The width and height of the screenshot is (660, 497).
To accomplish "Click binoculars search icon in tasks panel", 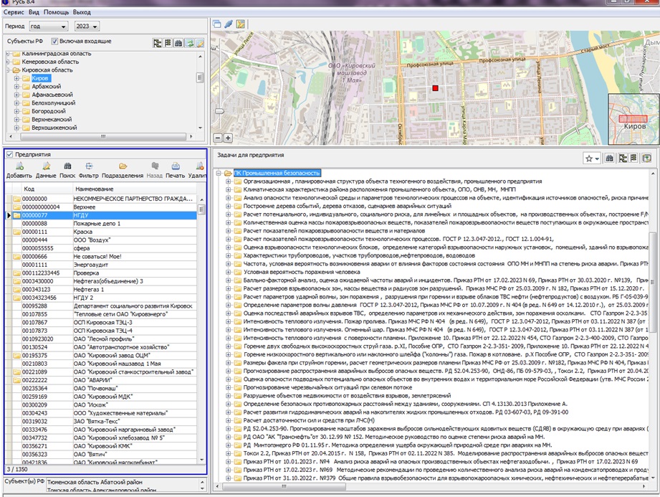I will tap(609, 158).
